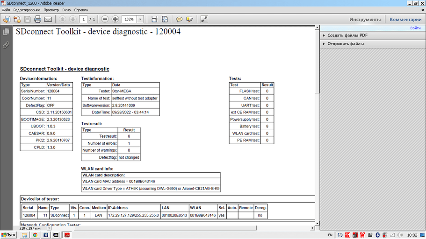Screen dimensions: 426x239
Task: Click the Create PDF online icon
Action: (17, 19)
